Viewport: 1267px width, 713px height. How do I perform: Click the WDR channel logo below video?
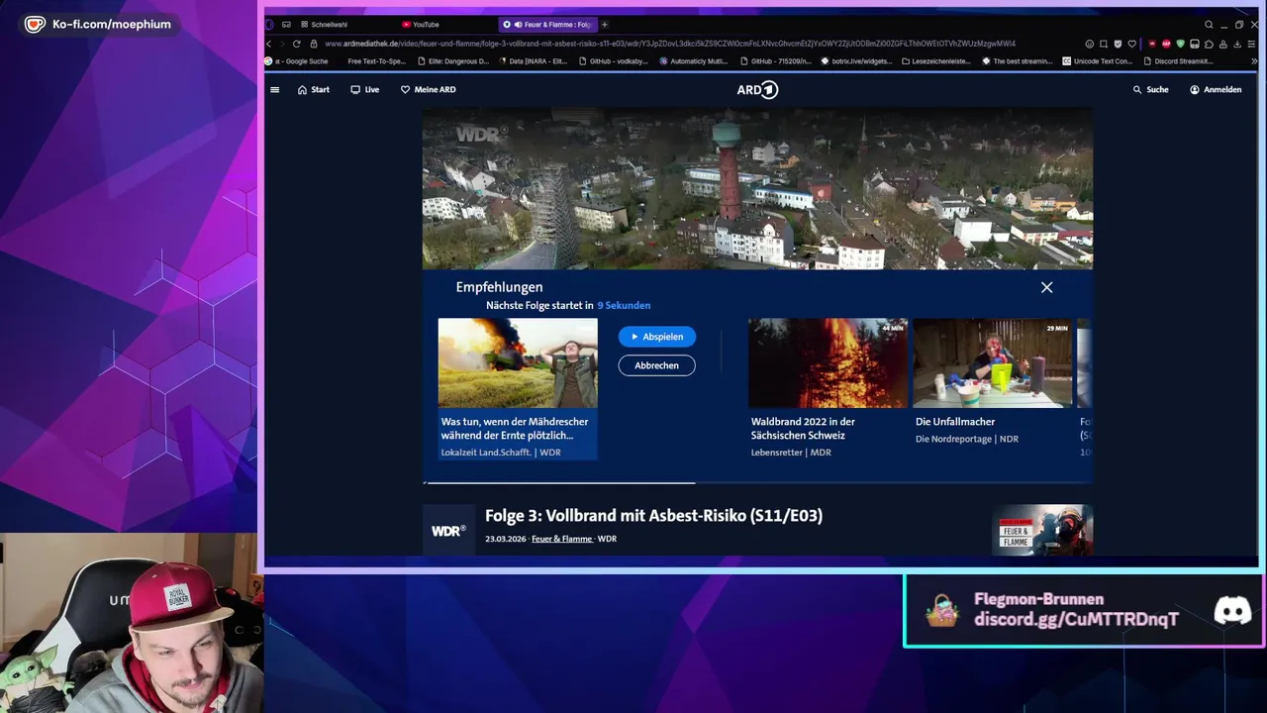pyautogui.click(x=447, y=531)
